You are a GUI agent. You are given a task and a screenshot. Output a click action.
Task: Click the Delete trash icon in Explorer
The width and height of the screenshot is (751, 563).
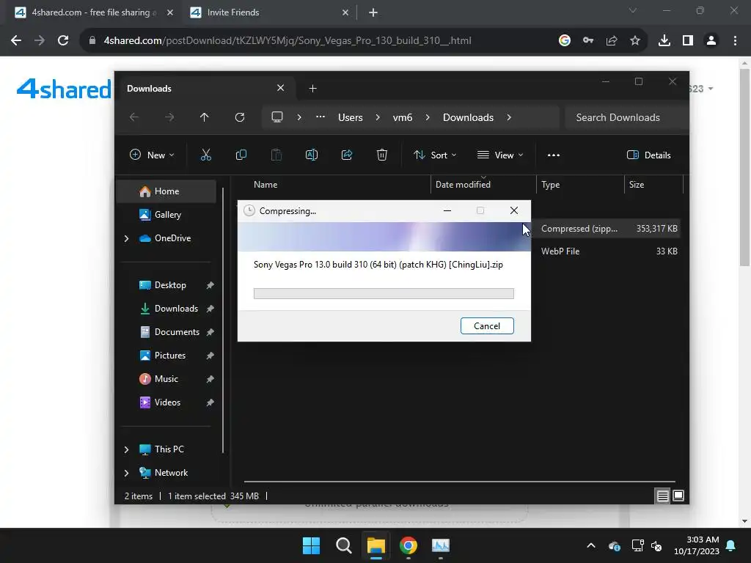[x=381, y=155]
